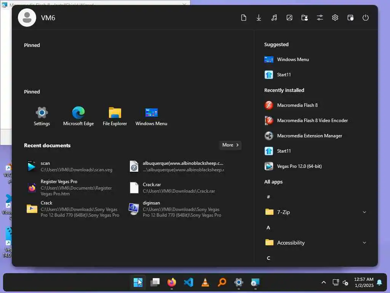The height and width of the screenshot is (293, 390).
Task: Open Firefox from taskbar
Action: point(172,282)
